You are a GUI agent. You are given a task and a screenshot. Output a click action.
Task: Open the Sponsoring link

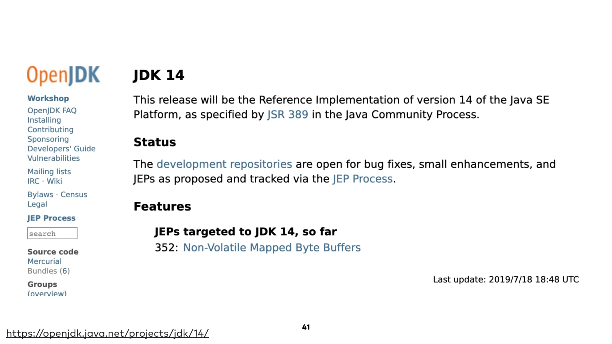pyautogui.click(x=48, y=139)
